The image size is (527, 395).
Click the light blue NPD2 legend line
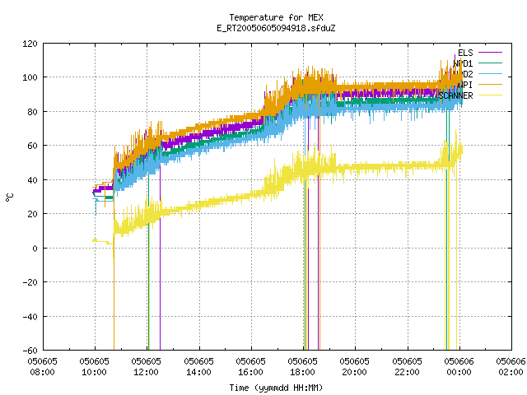click(490, 73)
